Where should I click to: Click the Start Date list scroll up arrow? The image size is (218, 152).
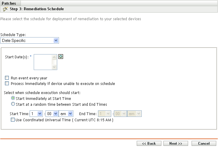(54, 57)
